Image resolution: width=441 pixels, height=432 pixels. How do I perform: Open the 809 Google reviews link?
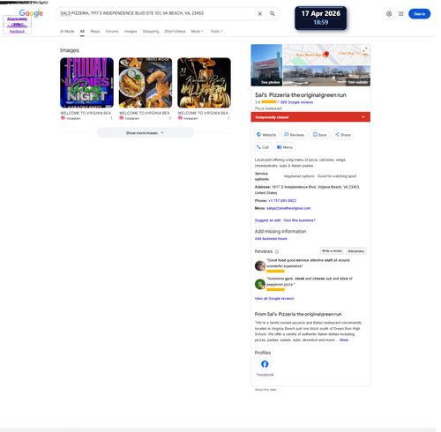pyautogui.click(x=296, y=102)
